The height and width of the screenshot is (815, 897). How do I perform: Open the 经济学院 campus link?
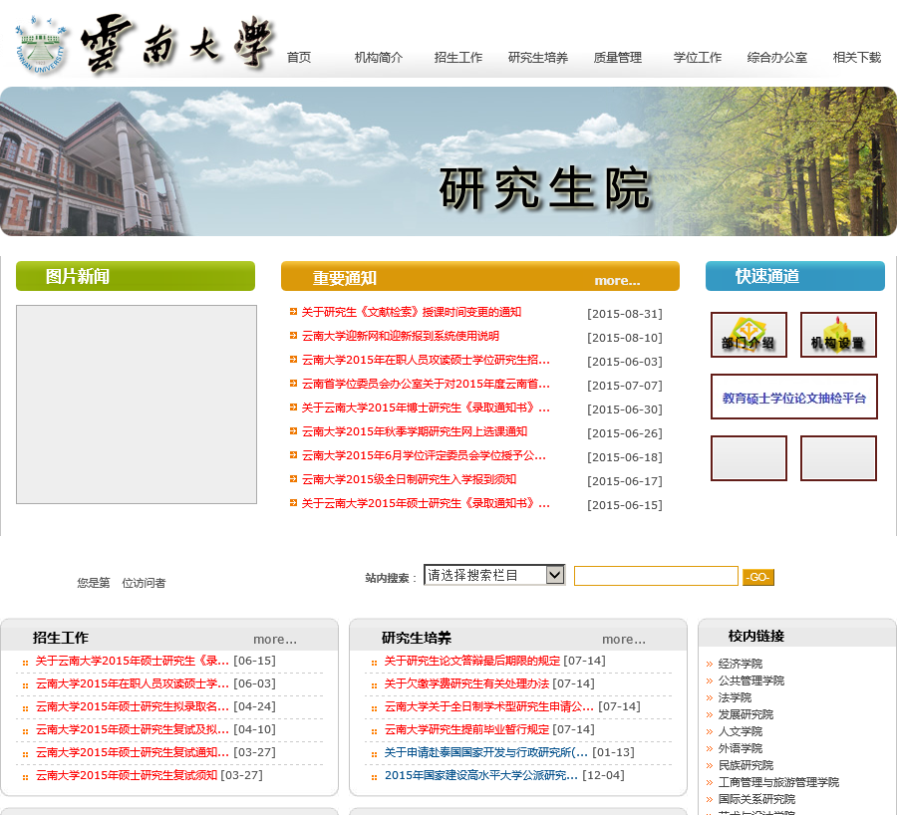741,664
